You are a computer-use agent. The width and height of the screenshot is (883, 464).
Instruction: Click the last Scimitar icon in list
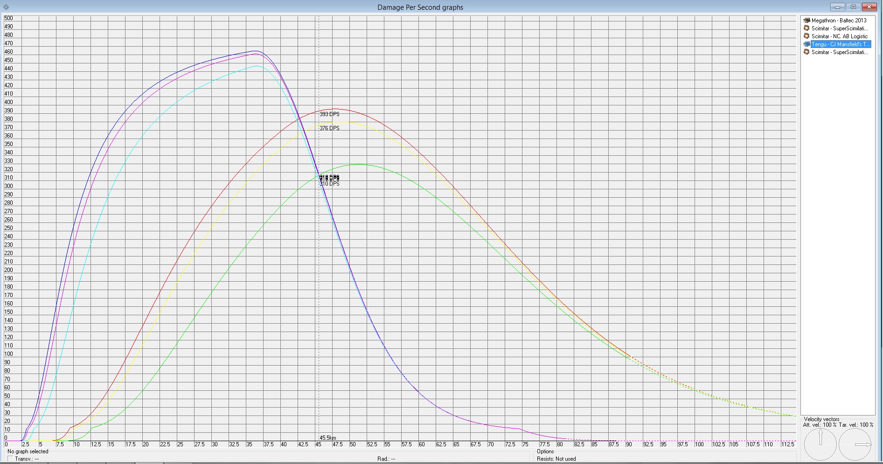pyautogui.click(x=807, y=52)
